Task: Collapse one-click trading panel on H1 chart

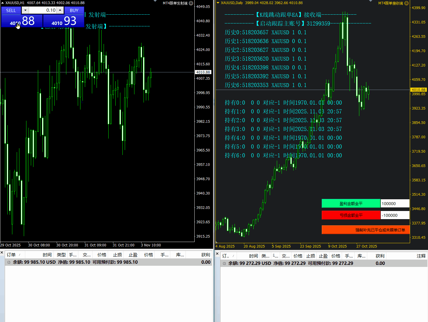Action: click(x=3, y=3)
